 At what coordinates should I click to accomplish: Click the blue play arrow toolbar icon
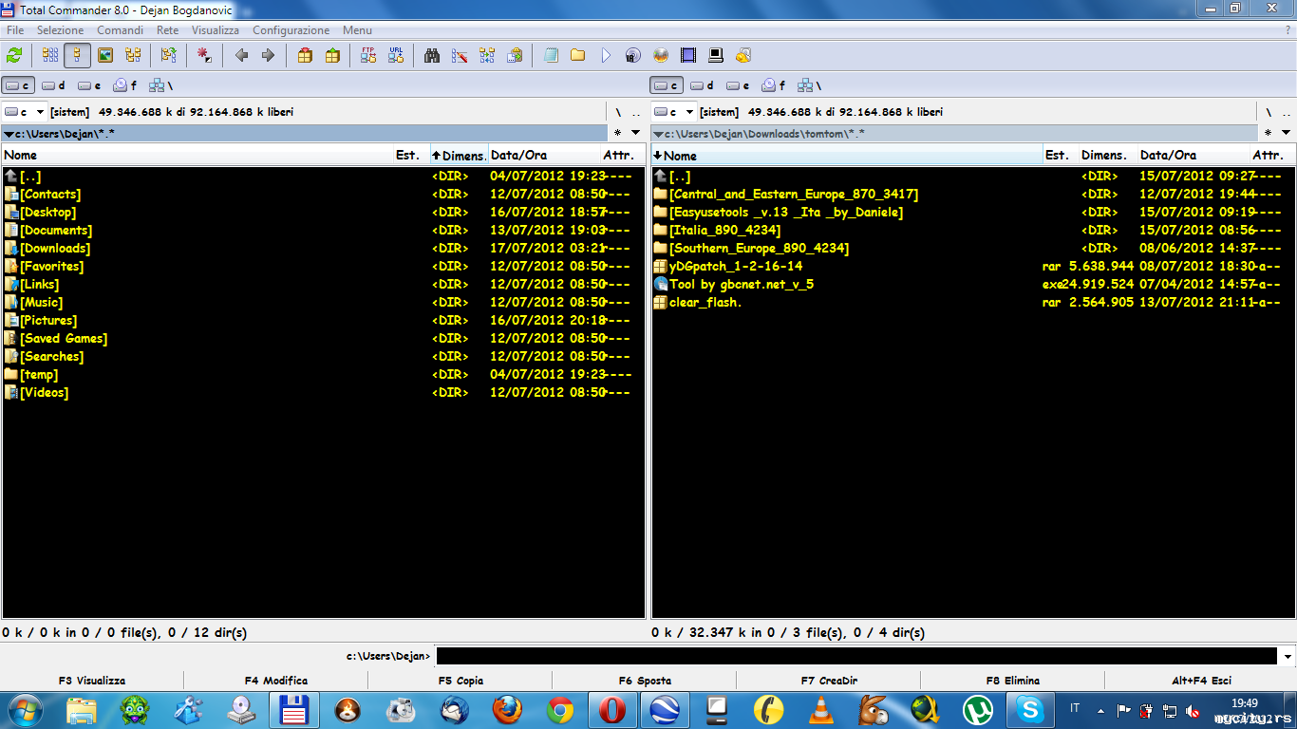pyautogui.click(x=606, y=56)
